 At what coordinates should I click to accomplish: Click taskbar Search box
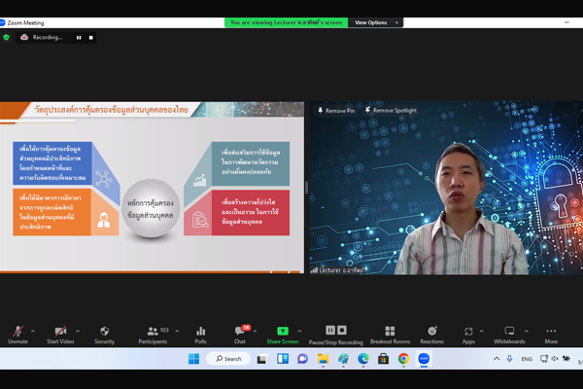click(228, 359)
